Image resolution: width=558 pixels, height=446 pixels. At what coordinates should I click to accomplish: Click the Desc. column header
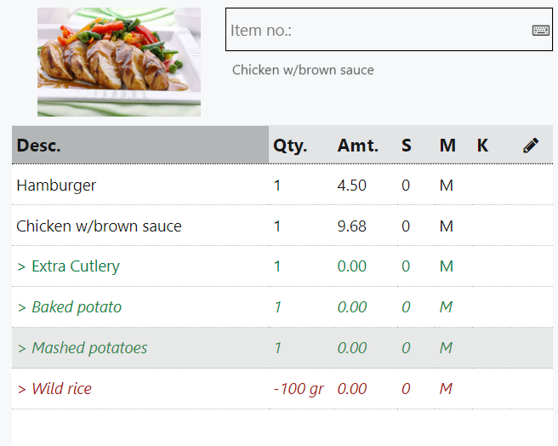[39, 146]
